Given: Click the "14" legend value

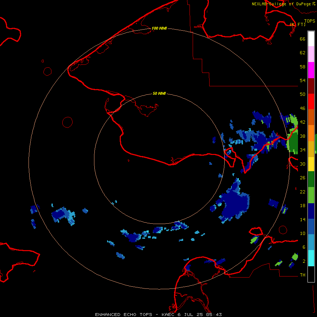Looking at the screenshot, I should coord(303,219).
